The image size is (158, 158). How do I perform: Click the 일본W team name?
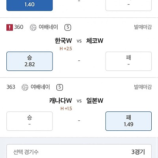tap(95, 101)
